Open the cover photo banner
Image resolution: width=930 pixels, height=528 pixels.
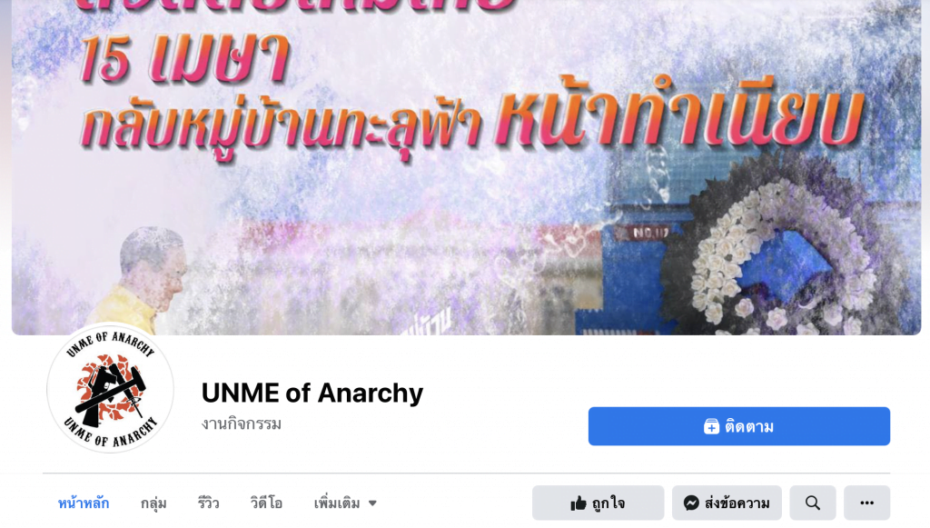click(x=466, y=167)
